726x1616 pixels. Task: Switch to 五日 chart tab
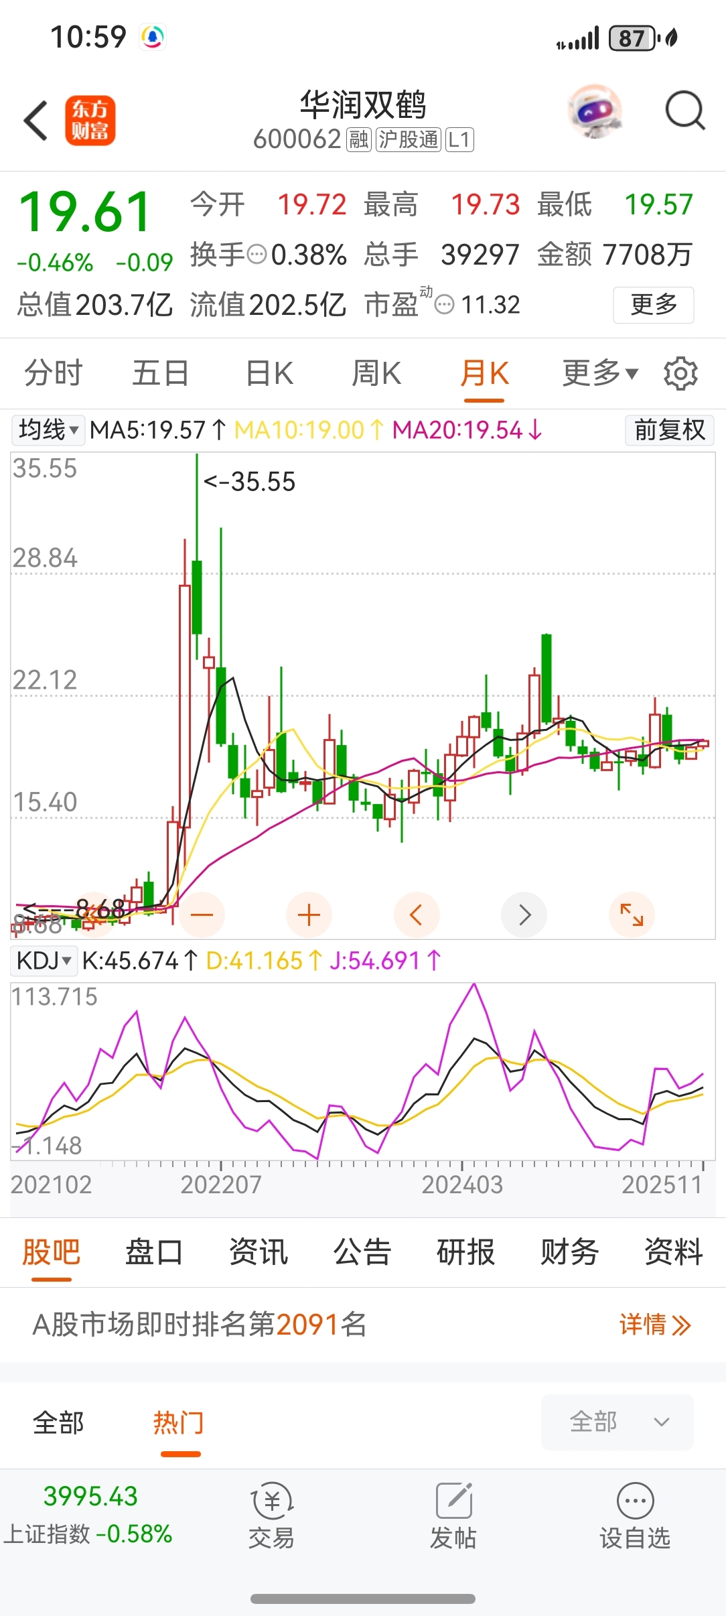[x=161, y=373]
